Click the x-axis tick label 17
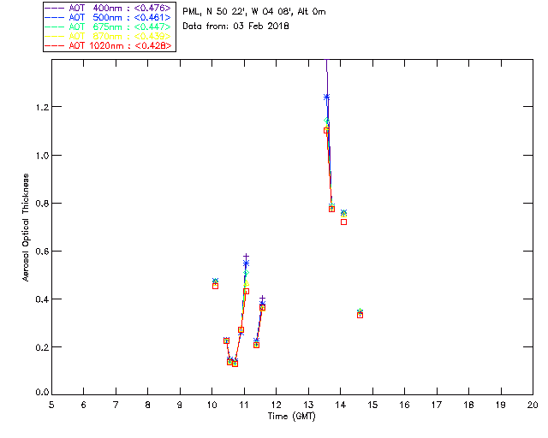The height and width of the screenshot is (438, 548). pos(437,405)
